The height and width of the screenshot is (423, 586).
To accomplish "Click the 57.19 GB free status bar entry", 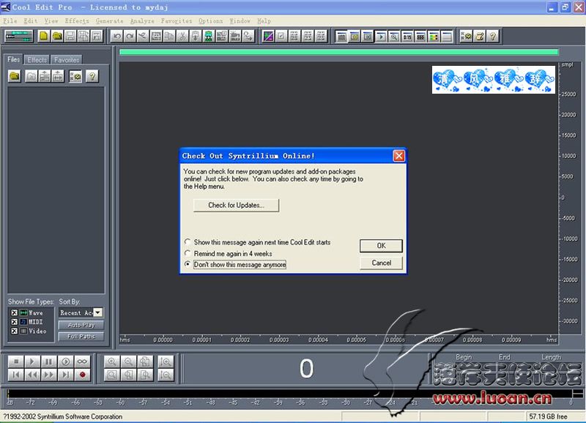I will (x=548, y=416).
